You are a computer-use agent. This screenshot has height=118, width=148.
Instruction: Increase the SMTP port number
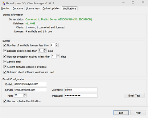point(25,94)
